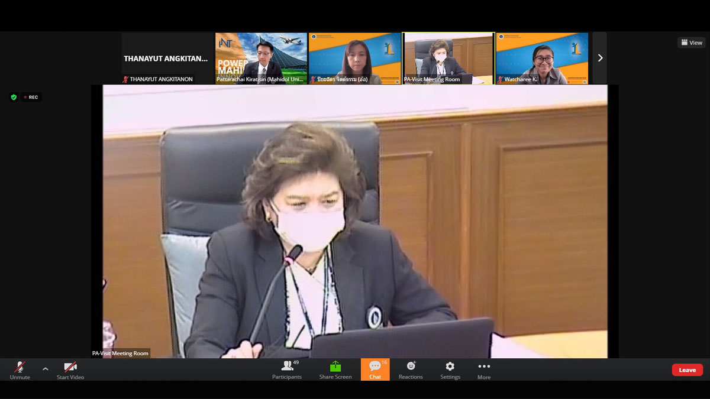
Task: Click the green encryption shield icon
Action: tap(14, 97)
